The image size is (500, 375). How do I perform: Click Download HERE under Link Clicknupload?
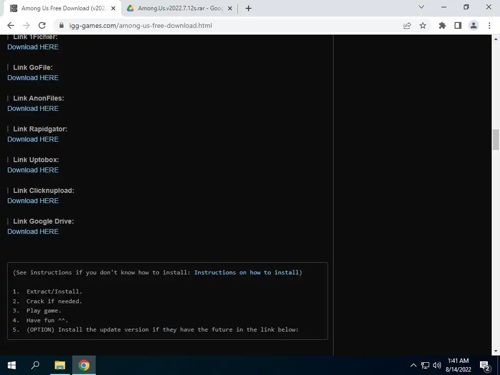[x=33, y=201]
